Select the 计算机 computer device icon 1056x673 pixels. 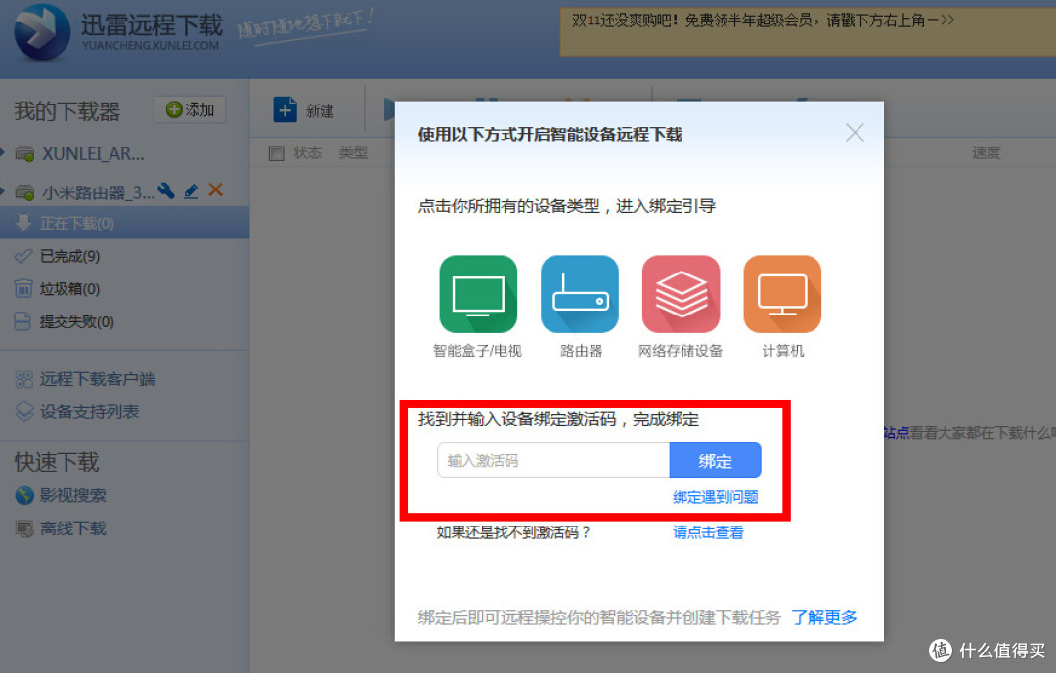point(782,294)
